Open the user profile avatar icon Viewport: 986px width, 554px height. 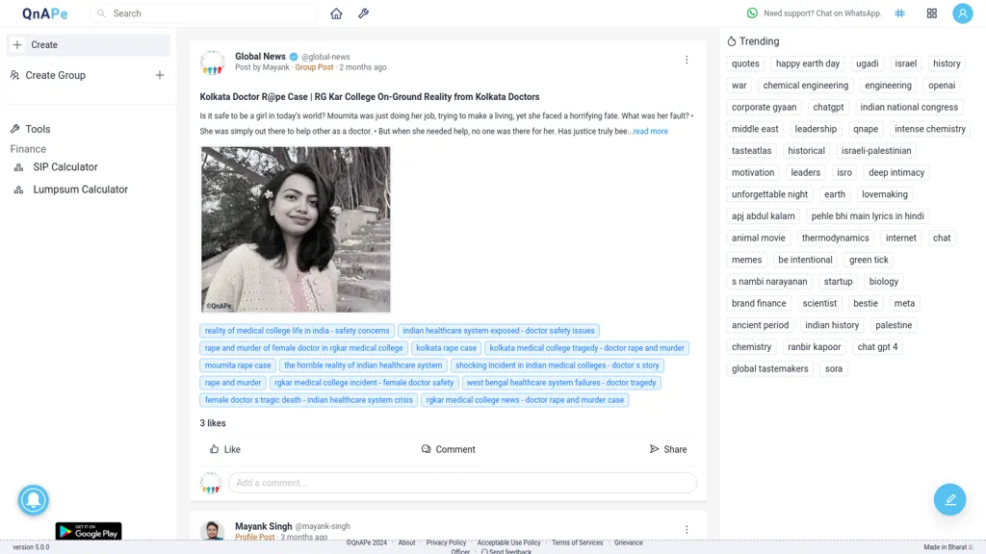pos(962,13)
